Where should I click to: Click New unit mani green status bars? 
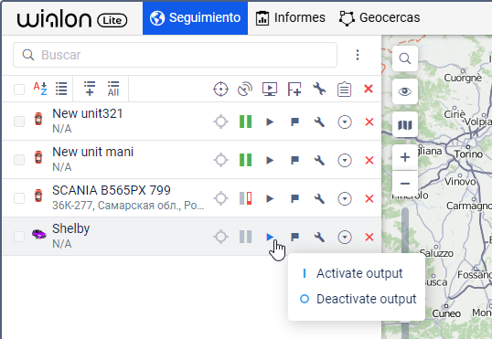(245, 160)
